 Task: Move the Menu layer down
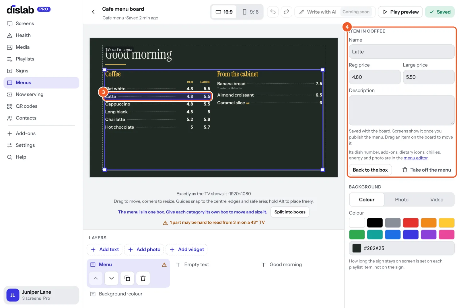pyautogui.click(x=112, y=278)
